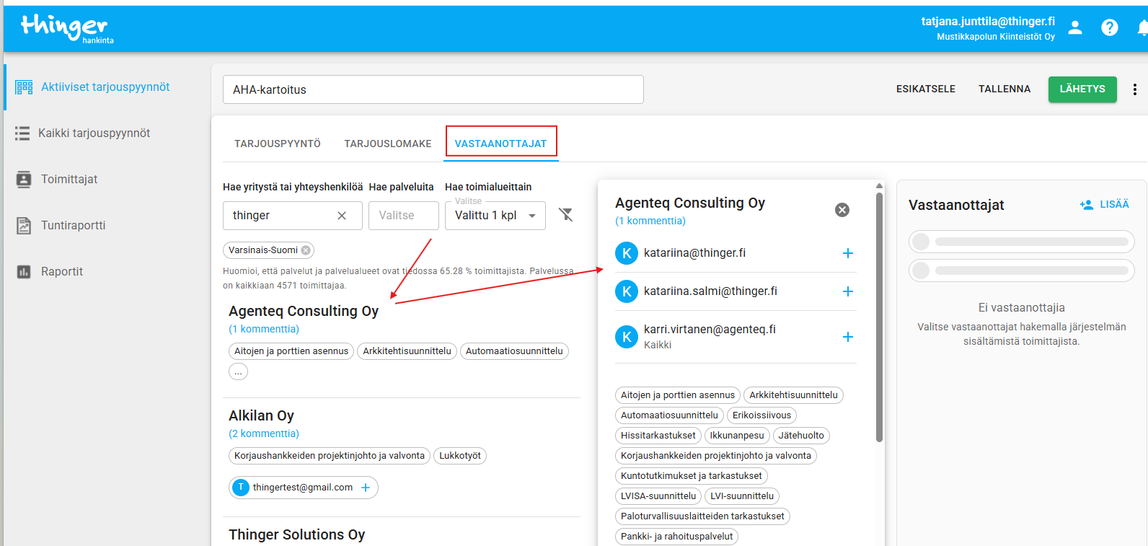Viewport: 1148px width, 546px height.
Task: Click the Thinger hankinta logo
Action: pyautogui.click(x=67, y=29)
